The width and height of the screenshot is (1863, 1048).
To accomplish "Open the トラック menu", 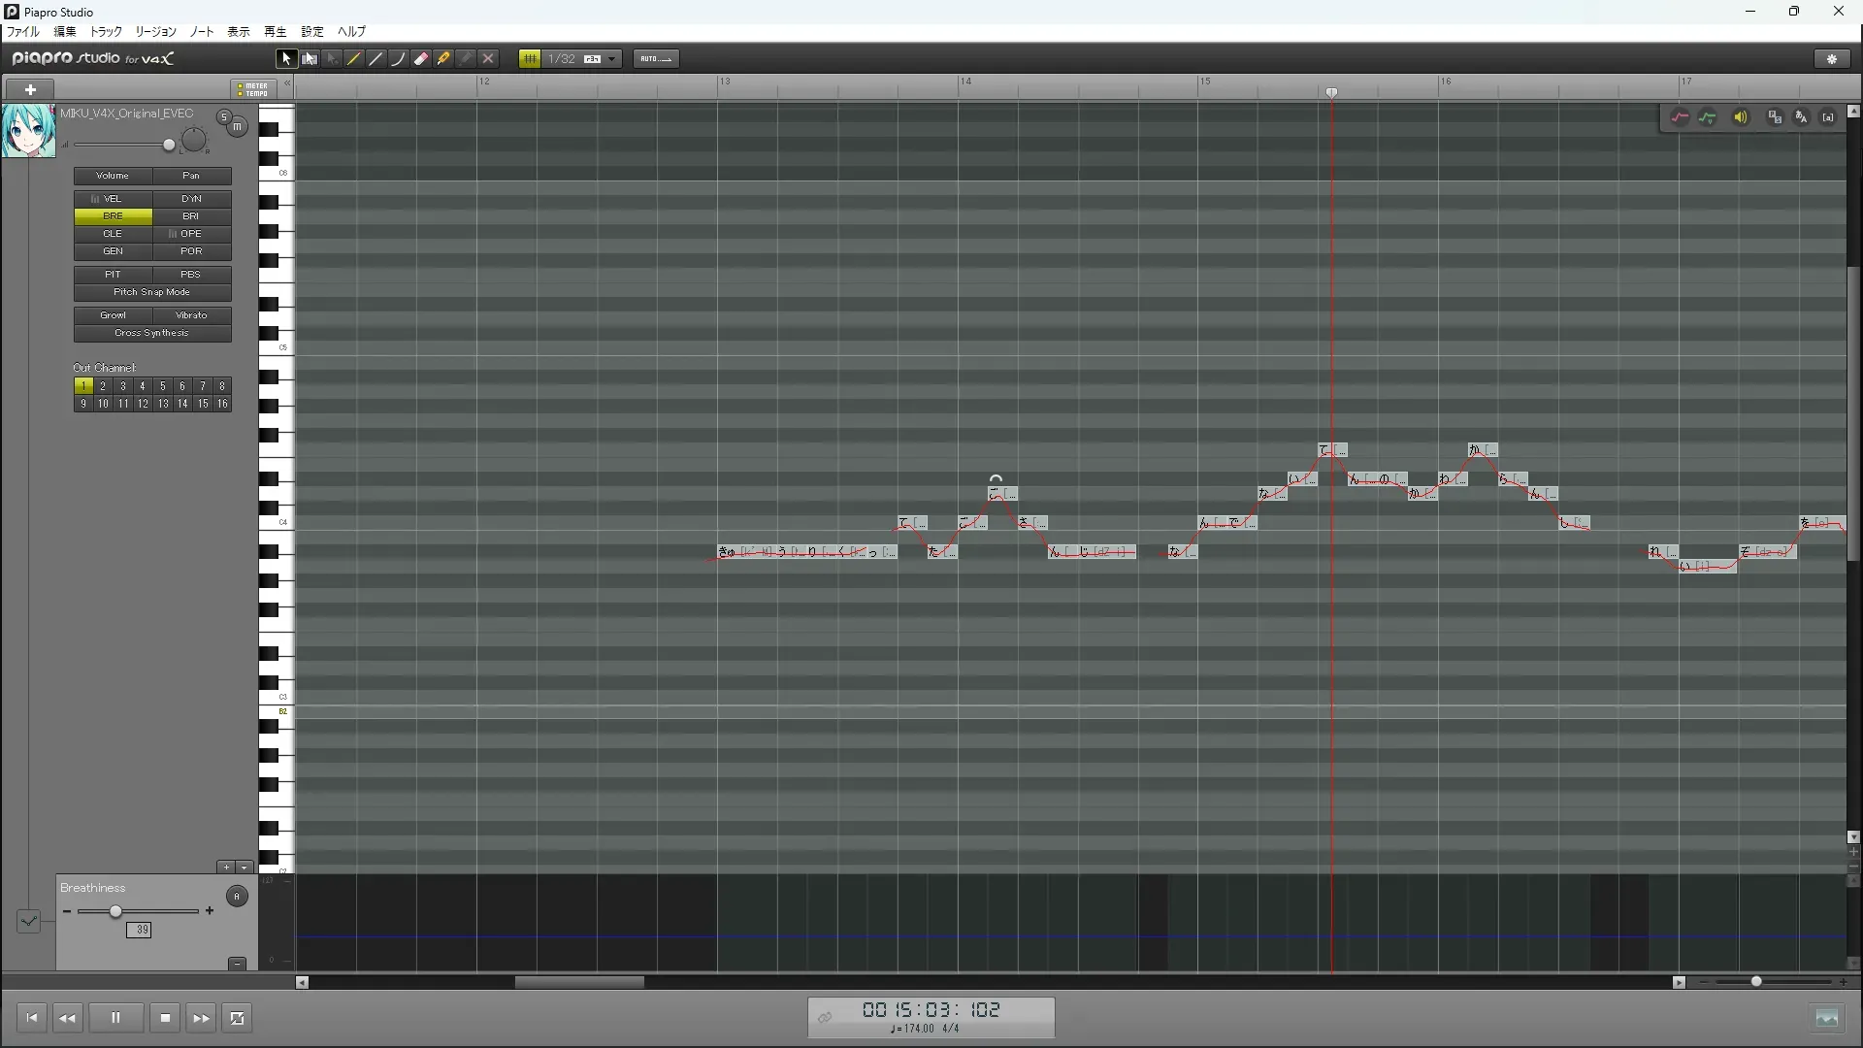I will tap(106, 32).
